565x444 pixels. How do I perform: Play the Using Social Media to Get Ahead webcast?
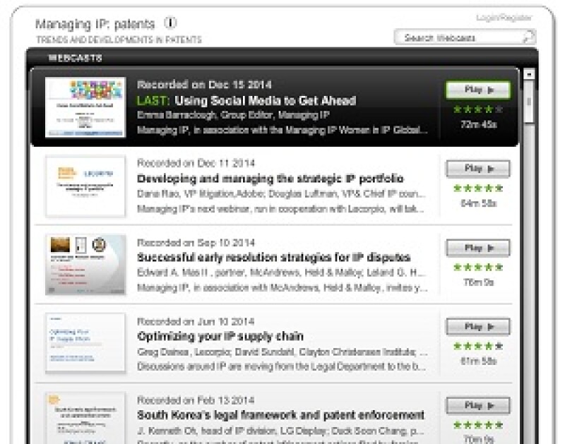478,90
